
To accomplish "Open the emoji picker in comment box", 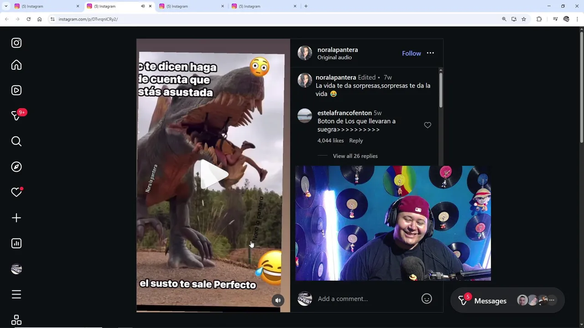I will click(427, 299).
